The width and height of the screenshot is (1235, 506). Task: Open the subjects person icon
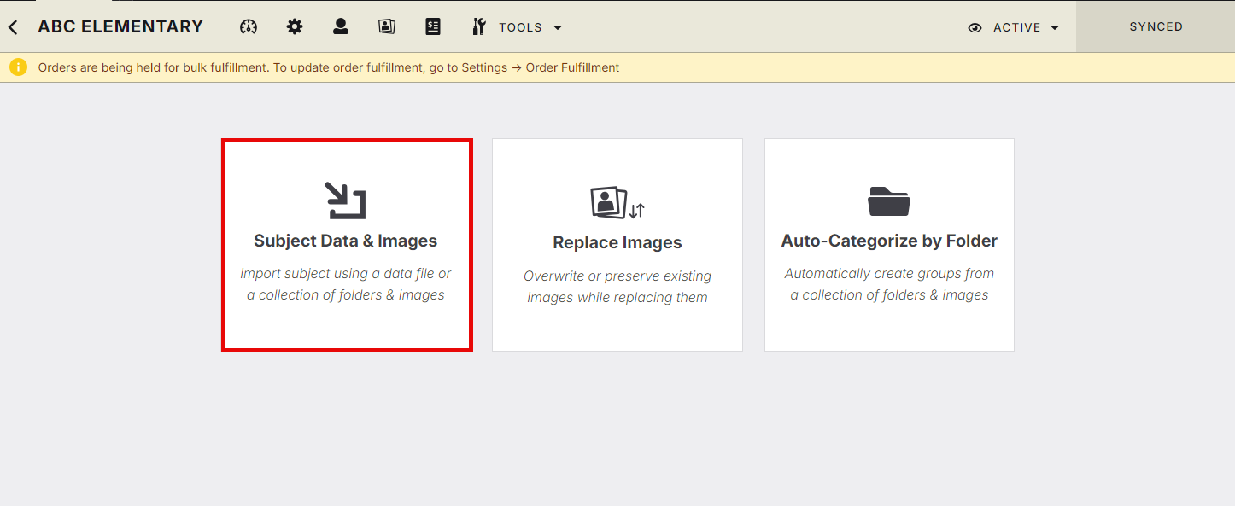pyautogui.click(x=341, y=26)
